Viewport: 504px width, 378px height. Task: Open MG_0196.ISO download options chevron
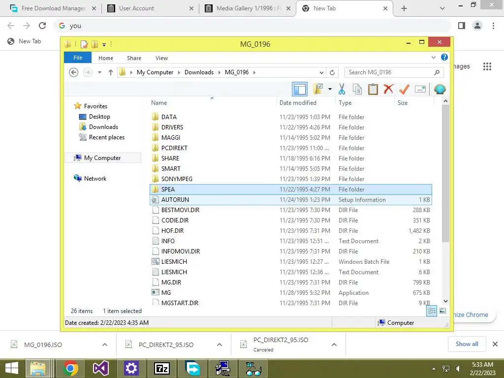pyautogui.click(x=105, y=345)
